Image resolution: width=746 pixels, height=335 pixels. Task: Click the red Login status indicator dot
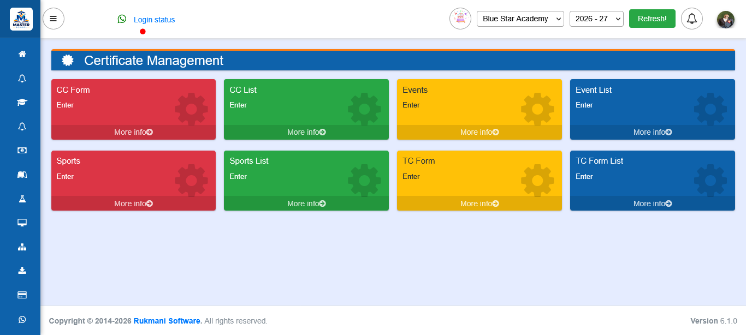[143, 32]
